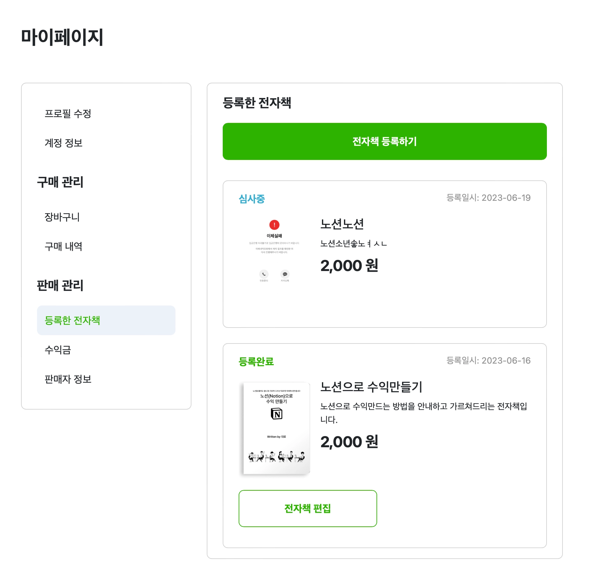Go to 판매자 정보 page

68,379
